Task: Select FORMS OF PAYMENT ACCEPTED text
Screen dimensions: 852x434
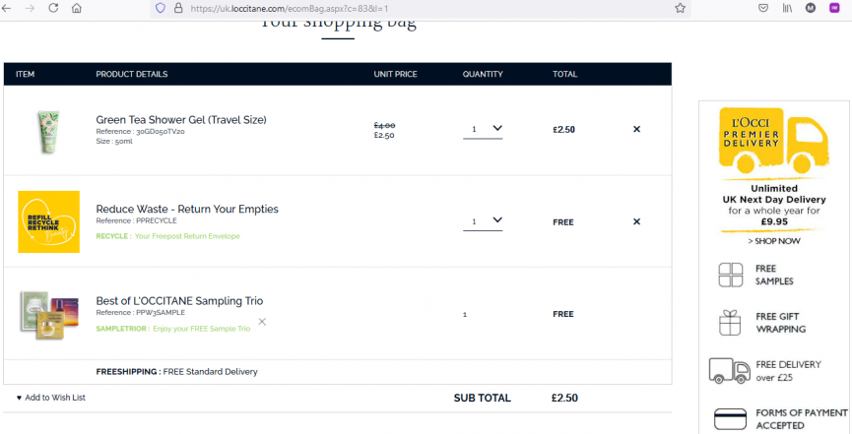Action: (x=802, y=419)
